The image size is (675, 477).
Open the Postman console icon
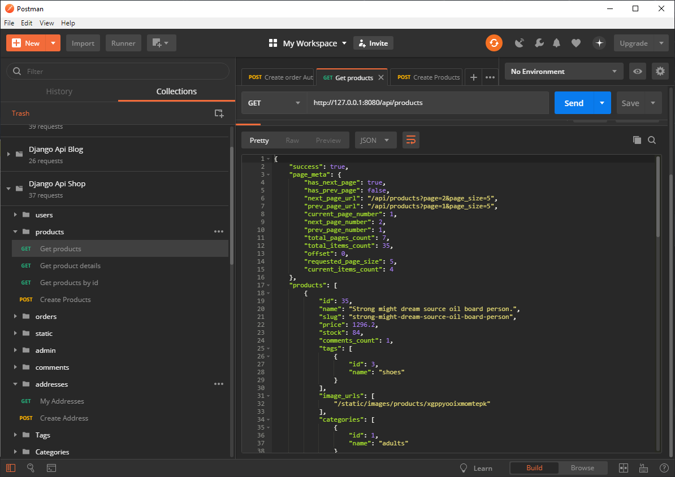51,468
